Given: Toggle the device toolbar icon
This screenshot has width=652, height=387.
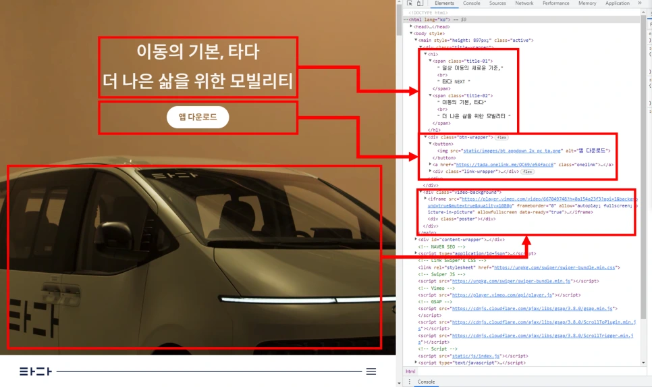Looking at the screenshot, I should coord(420,3).
